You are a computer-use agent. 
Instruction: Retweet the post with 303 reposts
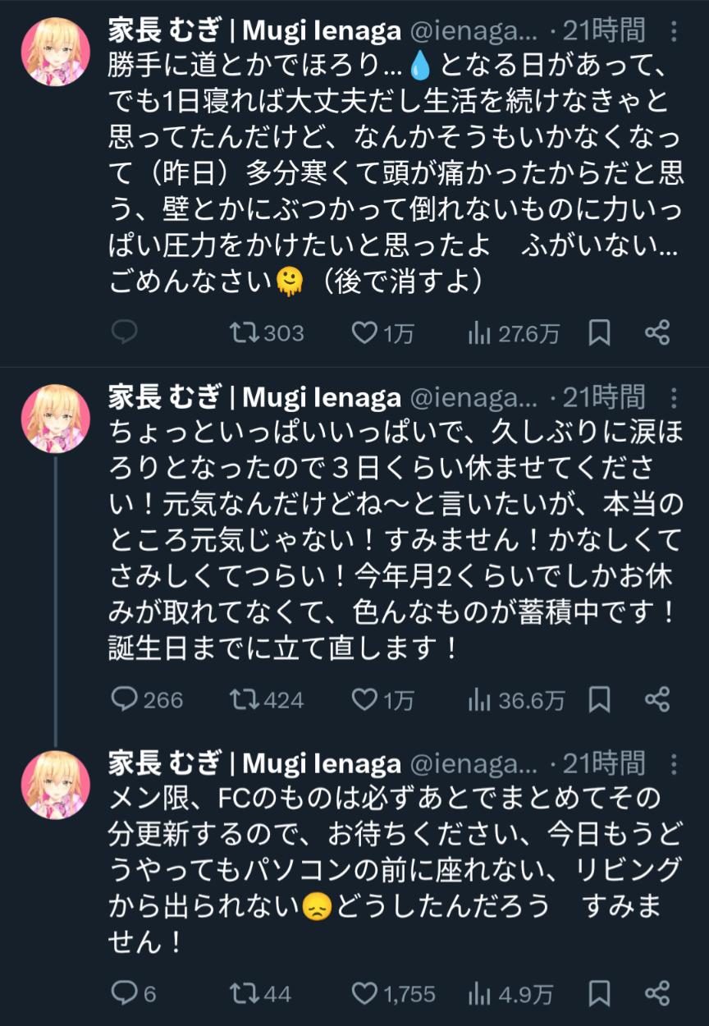242,332
